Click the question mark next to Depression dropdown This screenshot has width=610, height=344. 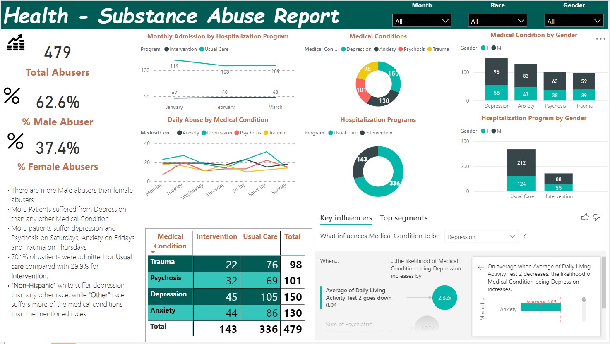524,236
